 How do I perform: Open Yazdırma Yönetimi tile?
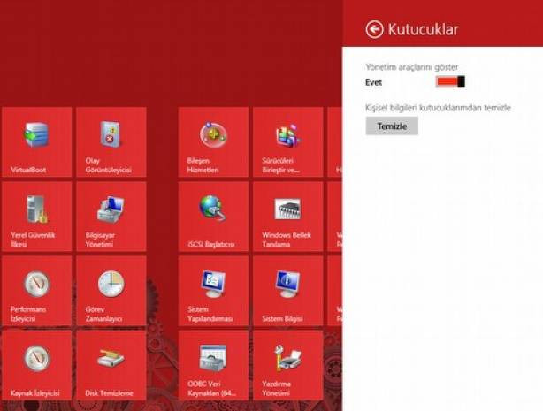click(287, 365)
